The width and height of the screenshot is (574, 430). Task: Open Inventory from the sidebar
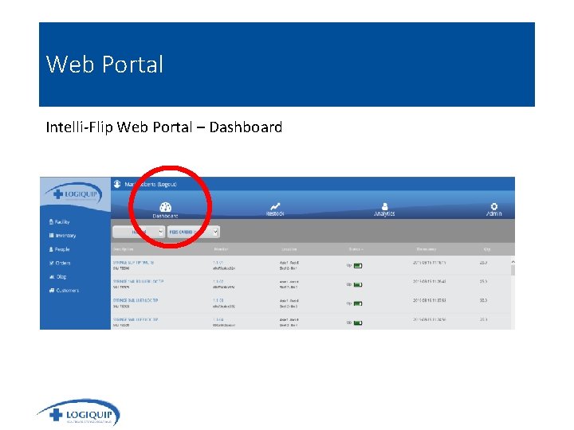[63, 236]
